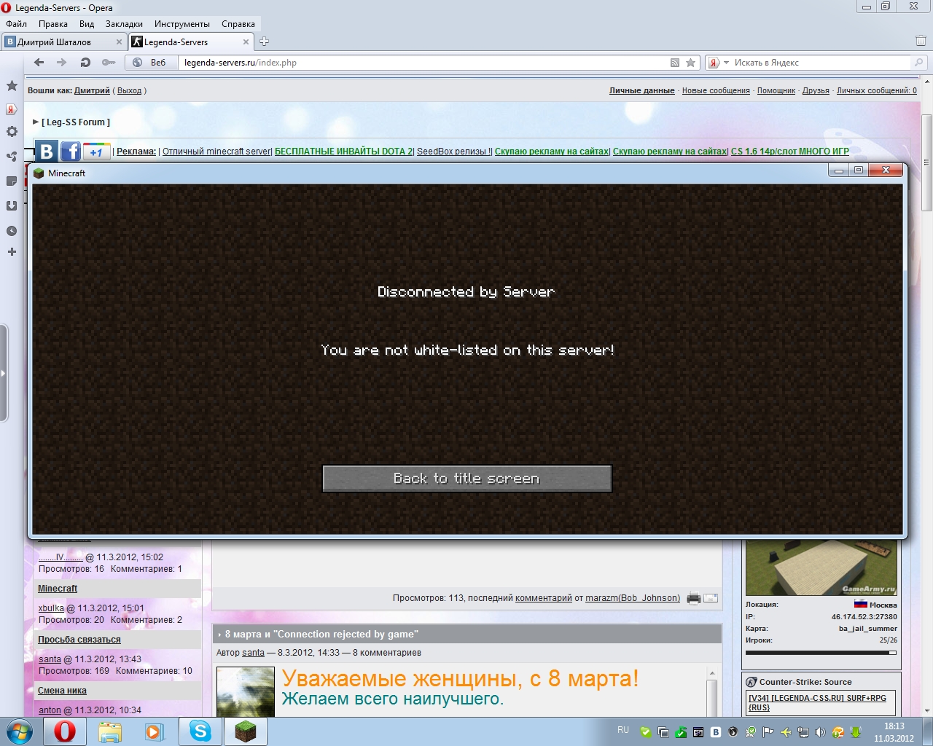This screenshot has width=933, height=746.
Task: Open the Новые сообщения link
Action: click(x=716, y=91)
